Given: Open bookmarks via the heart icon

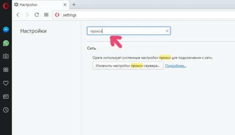Looking at the screenshot, I should click(x=6, y=83).
